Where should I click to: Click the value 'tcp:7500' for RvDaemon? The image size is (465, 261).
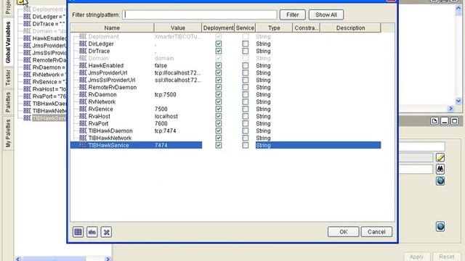pos(165,94)
